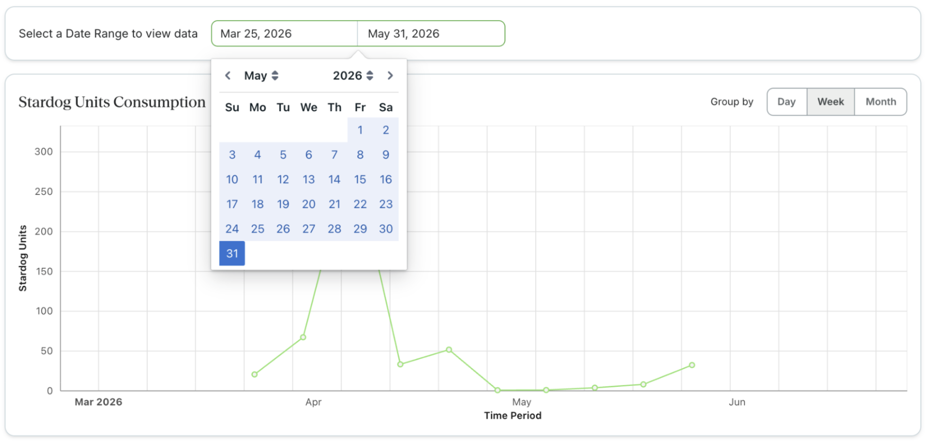This screenshot has height=442, width=929.
Task: Select May 11 in the calendar
Action: point(258,179)
